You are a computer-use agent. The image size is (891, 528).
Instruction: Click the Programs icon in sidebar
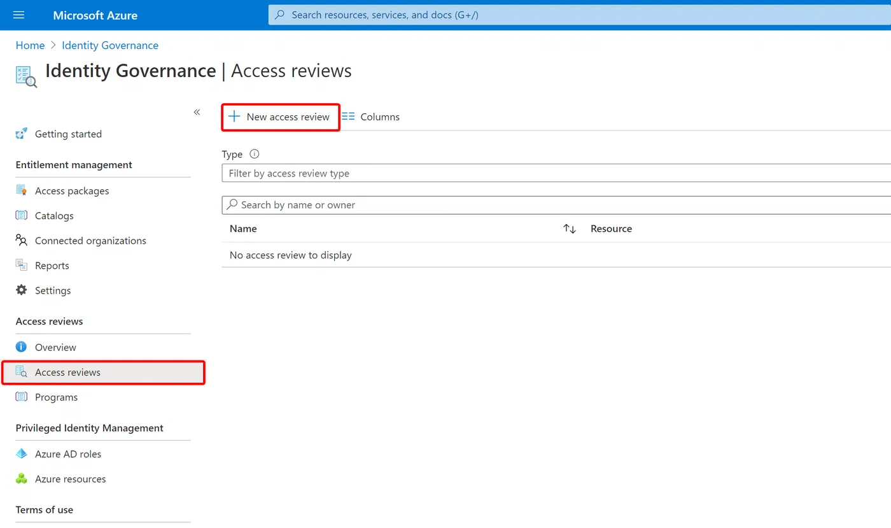point(22,397)
